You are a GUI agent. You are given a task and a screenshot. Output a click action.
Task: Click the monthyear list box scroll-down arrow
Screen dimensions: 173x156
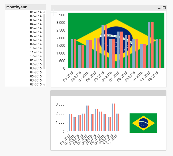44,85
